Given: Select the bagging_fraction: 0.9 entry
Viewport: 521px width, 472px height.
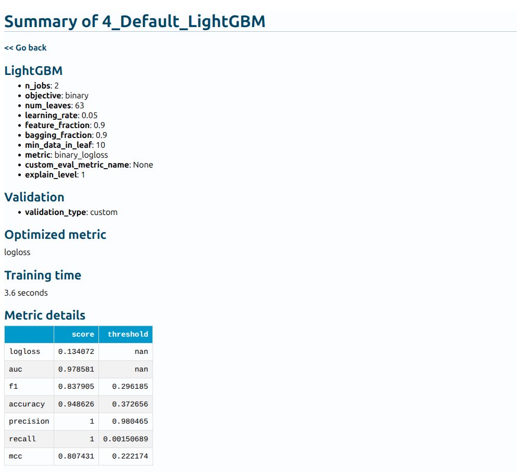Looking at the screenshot, I should point(66,135).
